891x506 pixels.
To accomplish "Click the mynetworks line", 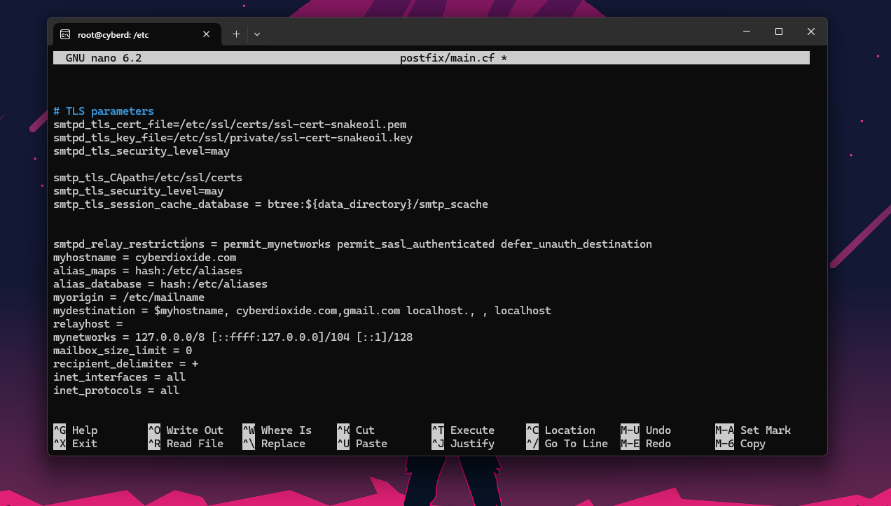I will tap(233, 337).
